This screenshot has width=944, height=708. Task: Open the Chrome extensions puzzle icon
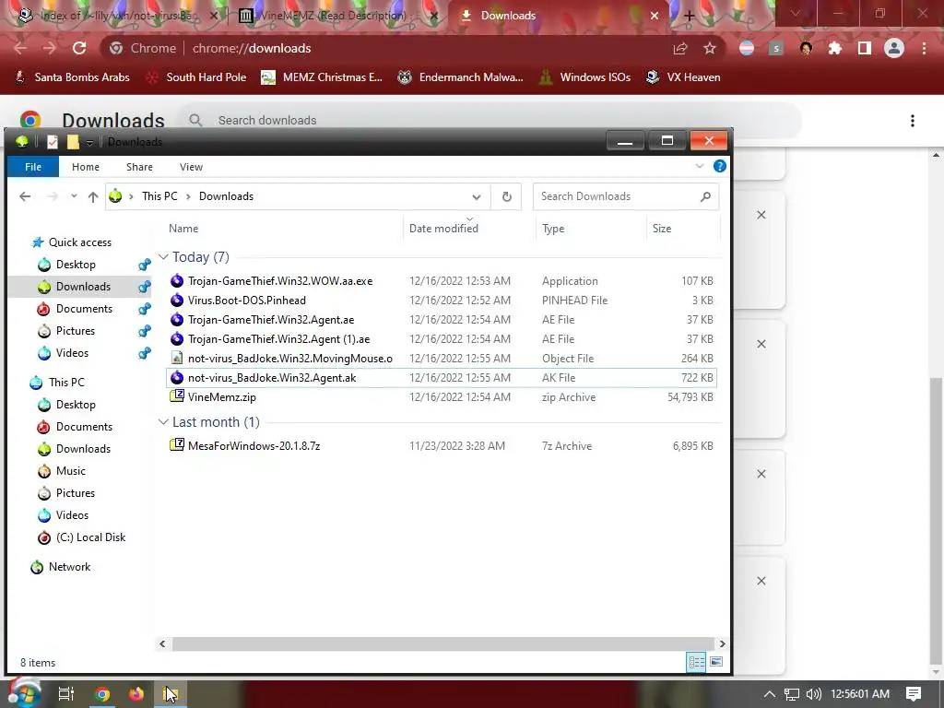[835, 48]
